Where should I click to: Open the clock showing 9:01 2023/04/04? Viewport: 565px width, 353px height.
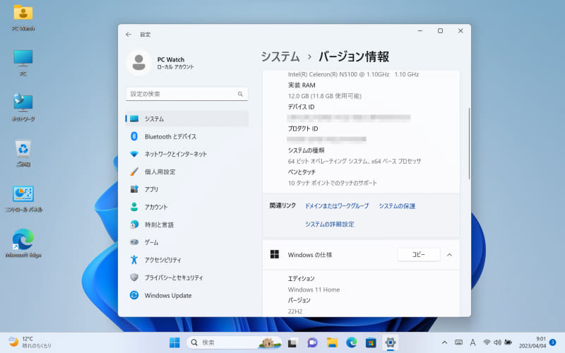click(533, 342)
